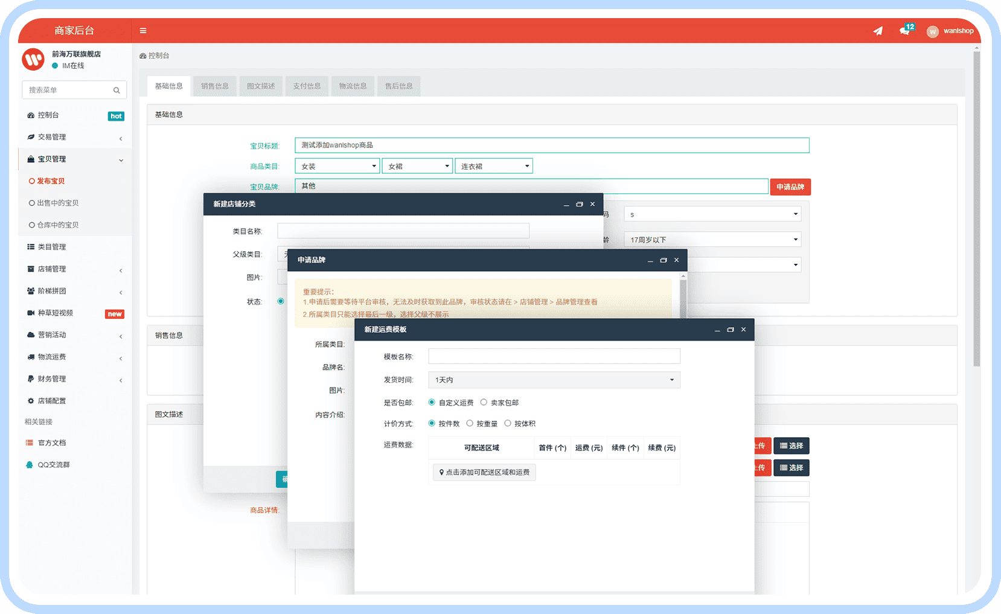The height and width of the screenshot is (614, 1001).
Task: Expand 店铺管理 in the sidebar
Action: click(x=75, y=269)
